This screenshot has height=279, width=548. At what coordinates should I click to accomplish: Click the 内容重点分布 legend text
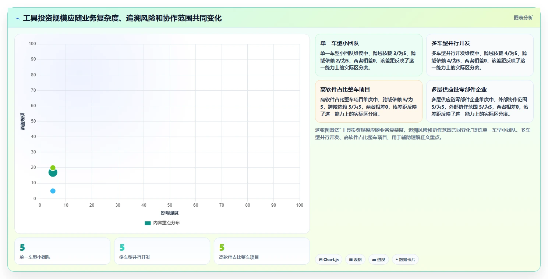click(166, 223)
